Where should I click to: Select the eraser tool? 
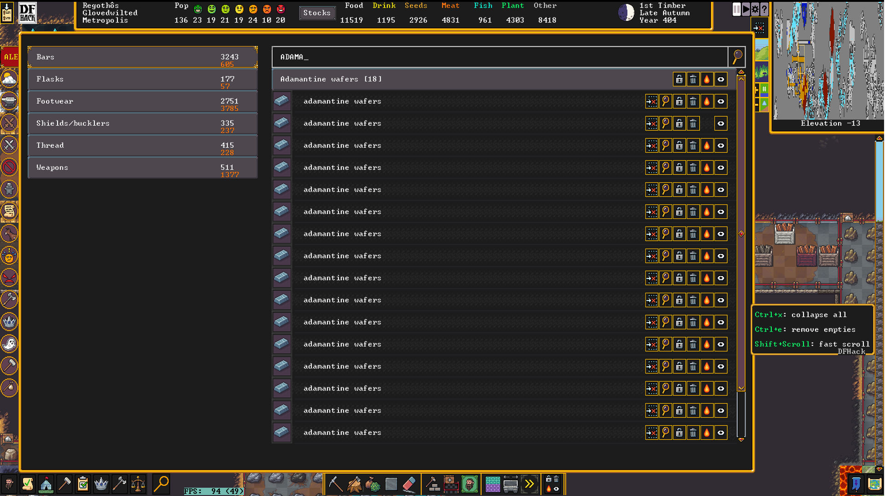(x=409, y=484)
